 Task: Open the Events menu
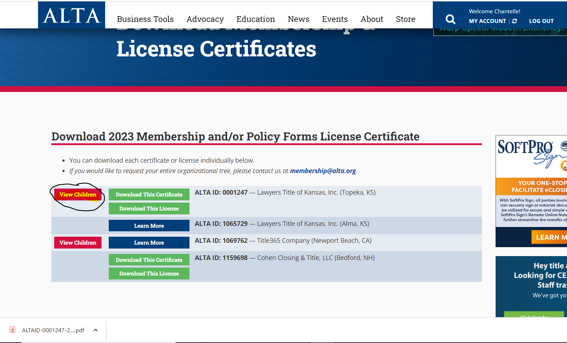coord(335,19)
